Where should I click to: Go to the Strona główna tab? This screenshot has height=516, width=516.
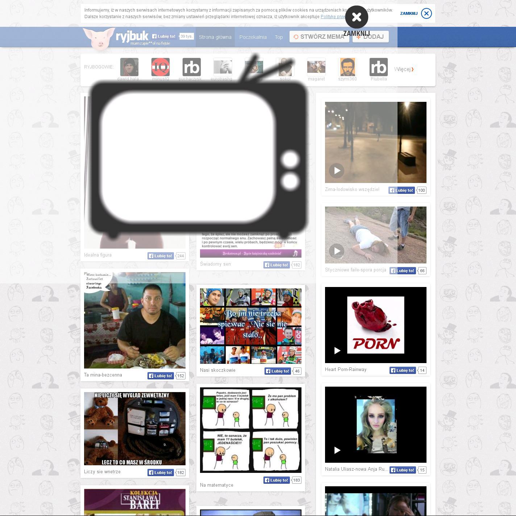[x=215, y=37]
